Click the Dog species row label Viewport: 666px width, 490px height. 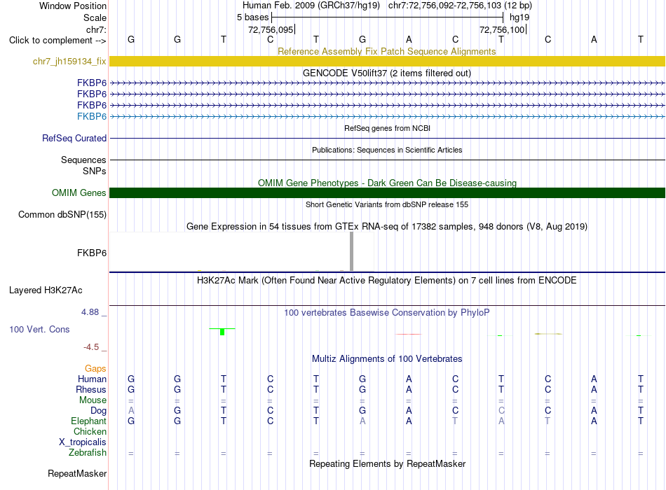[98, 411]
